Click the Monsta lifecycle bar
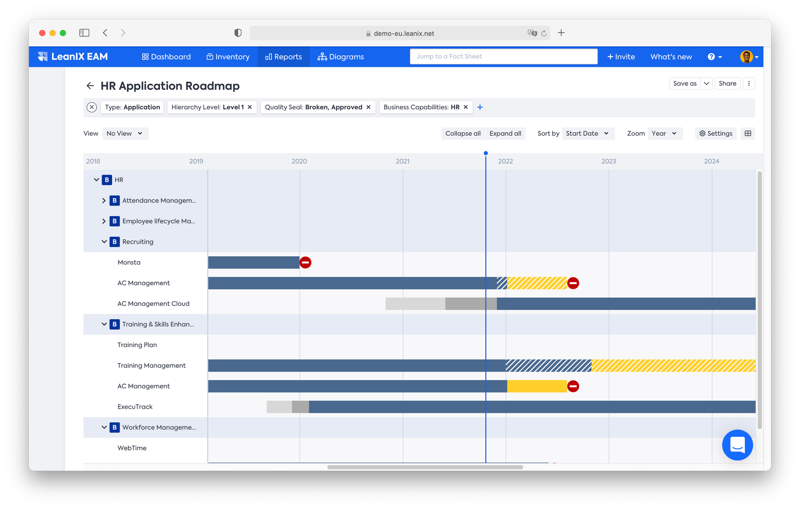Image resolution: width=800 pixels, height=509 pixels. [254, 263]
